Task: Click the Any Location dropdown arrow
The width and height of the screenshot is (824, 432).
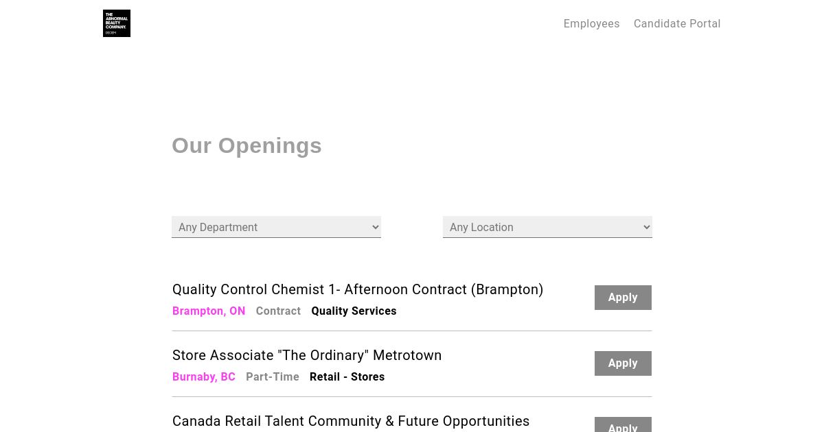Action: point(646,227)
